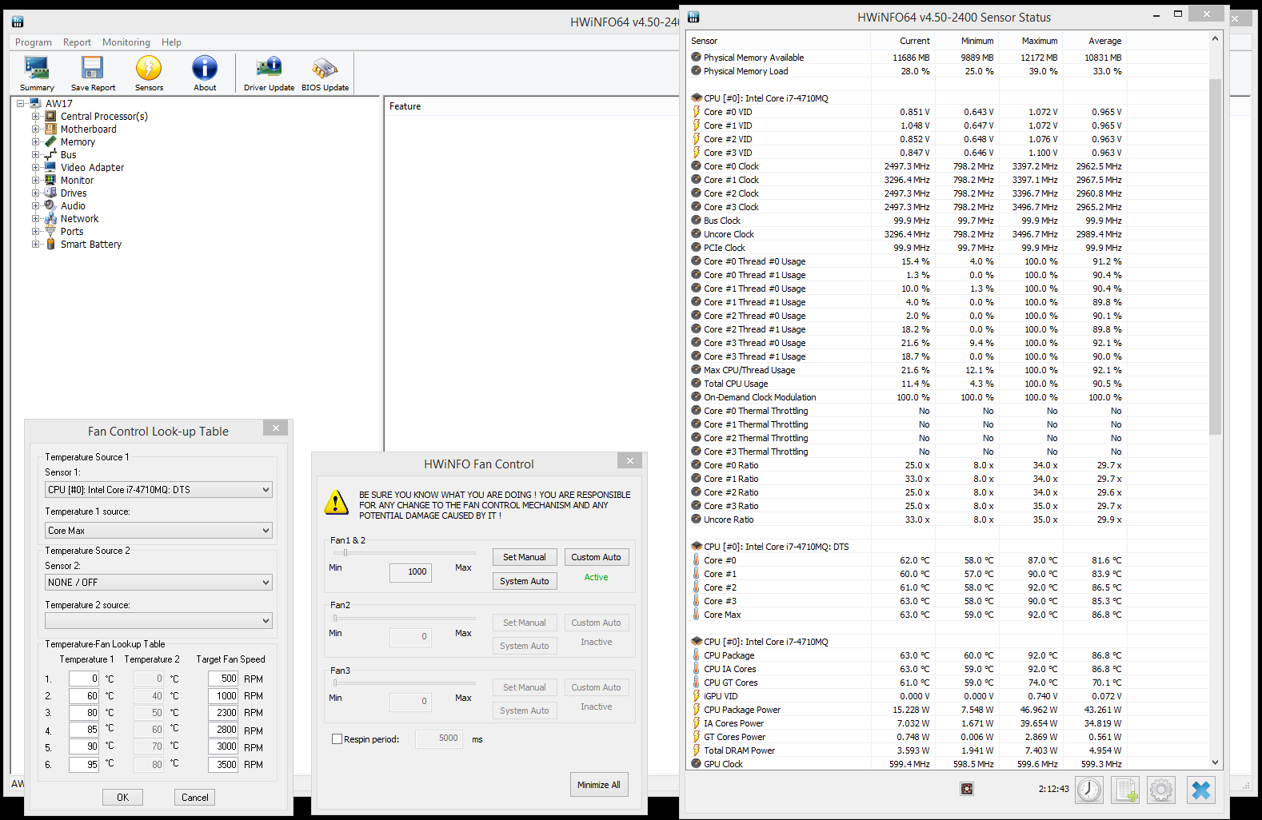Open the Program menu
1262x820 pixels.
coord(34,42)
